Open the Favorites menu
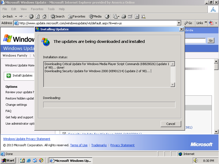This screenshot has width=219, height=164. (x=37, y=9)
